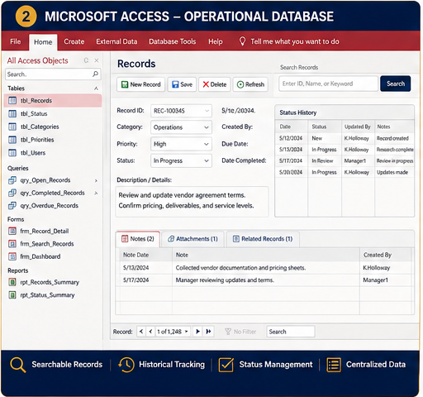Click the Description / Details text box
Image resolution: width=423 pixels, height=397 pixels.
click(x=192, y=202)
